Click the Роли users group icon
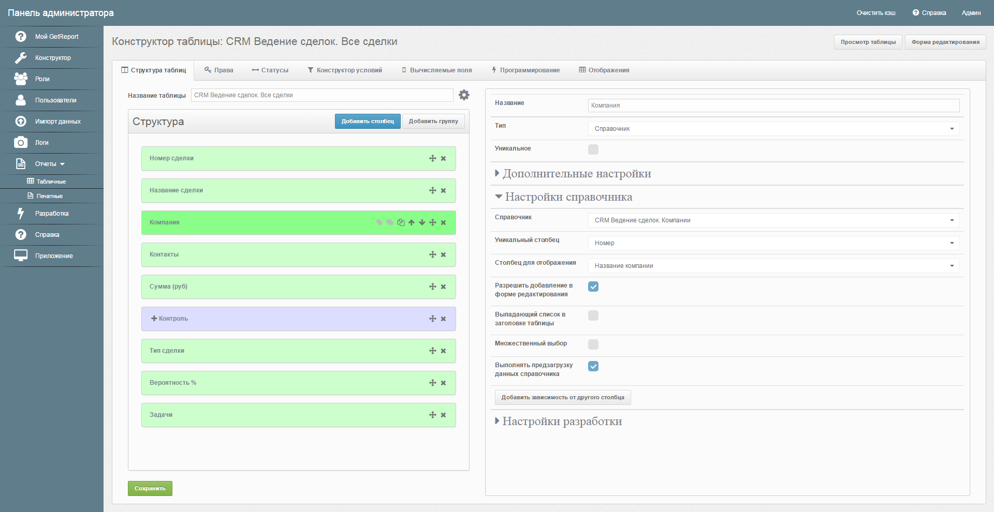Image resolution: width=994 pixels, height=512 pixels. pos(21,79)
